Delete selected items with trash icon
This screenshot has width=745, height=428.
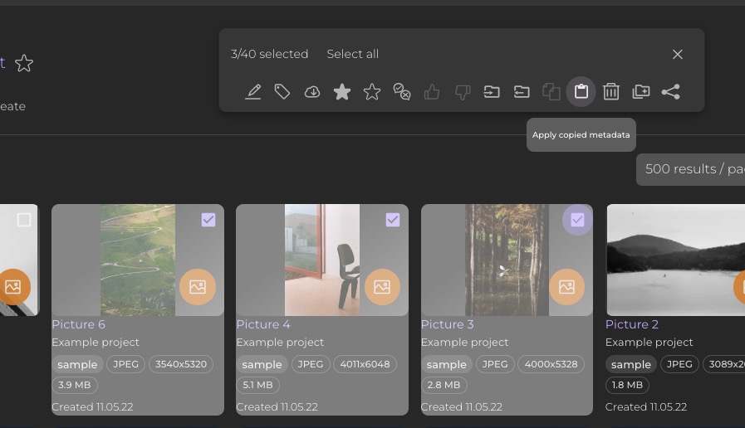611,92
